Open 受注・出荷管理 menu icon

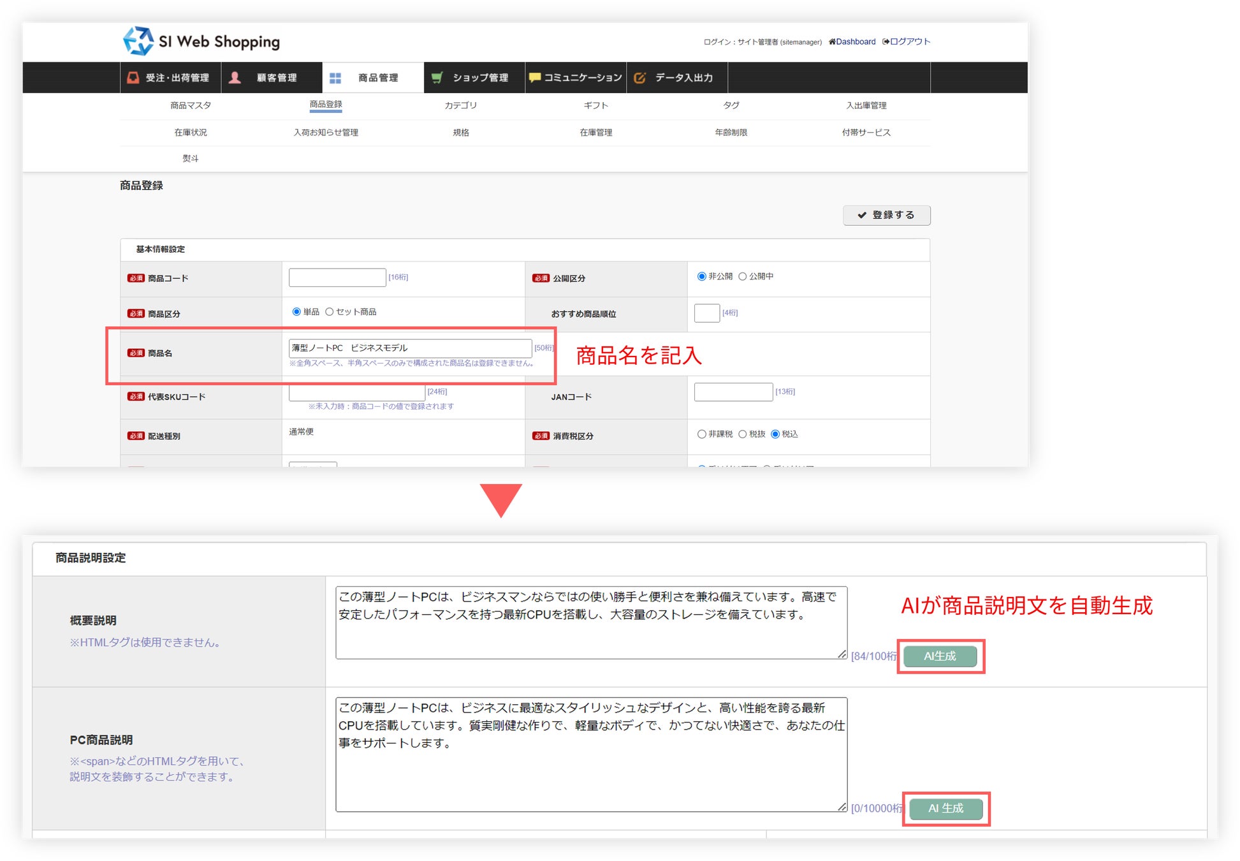coord(133,78)
